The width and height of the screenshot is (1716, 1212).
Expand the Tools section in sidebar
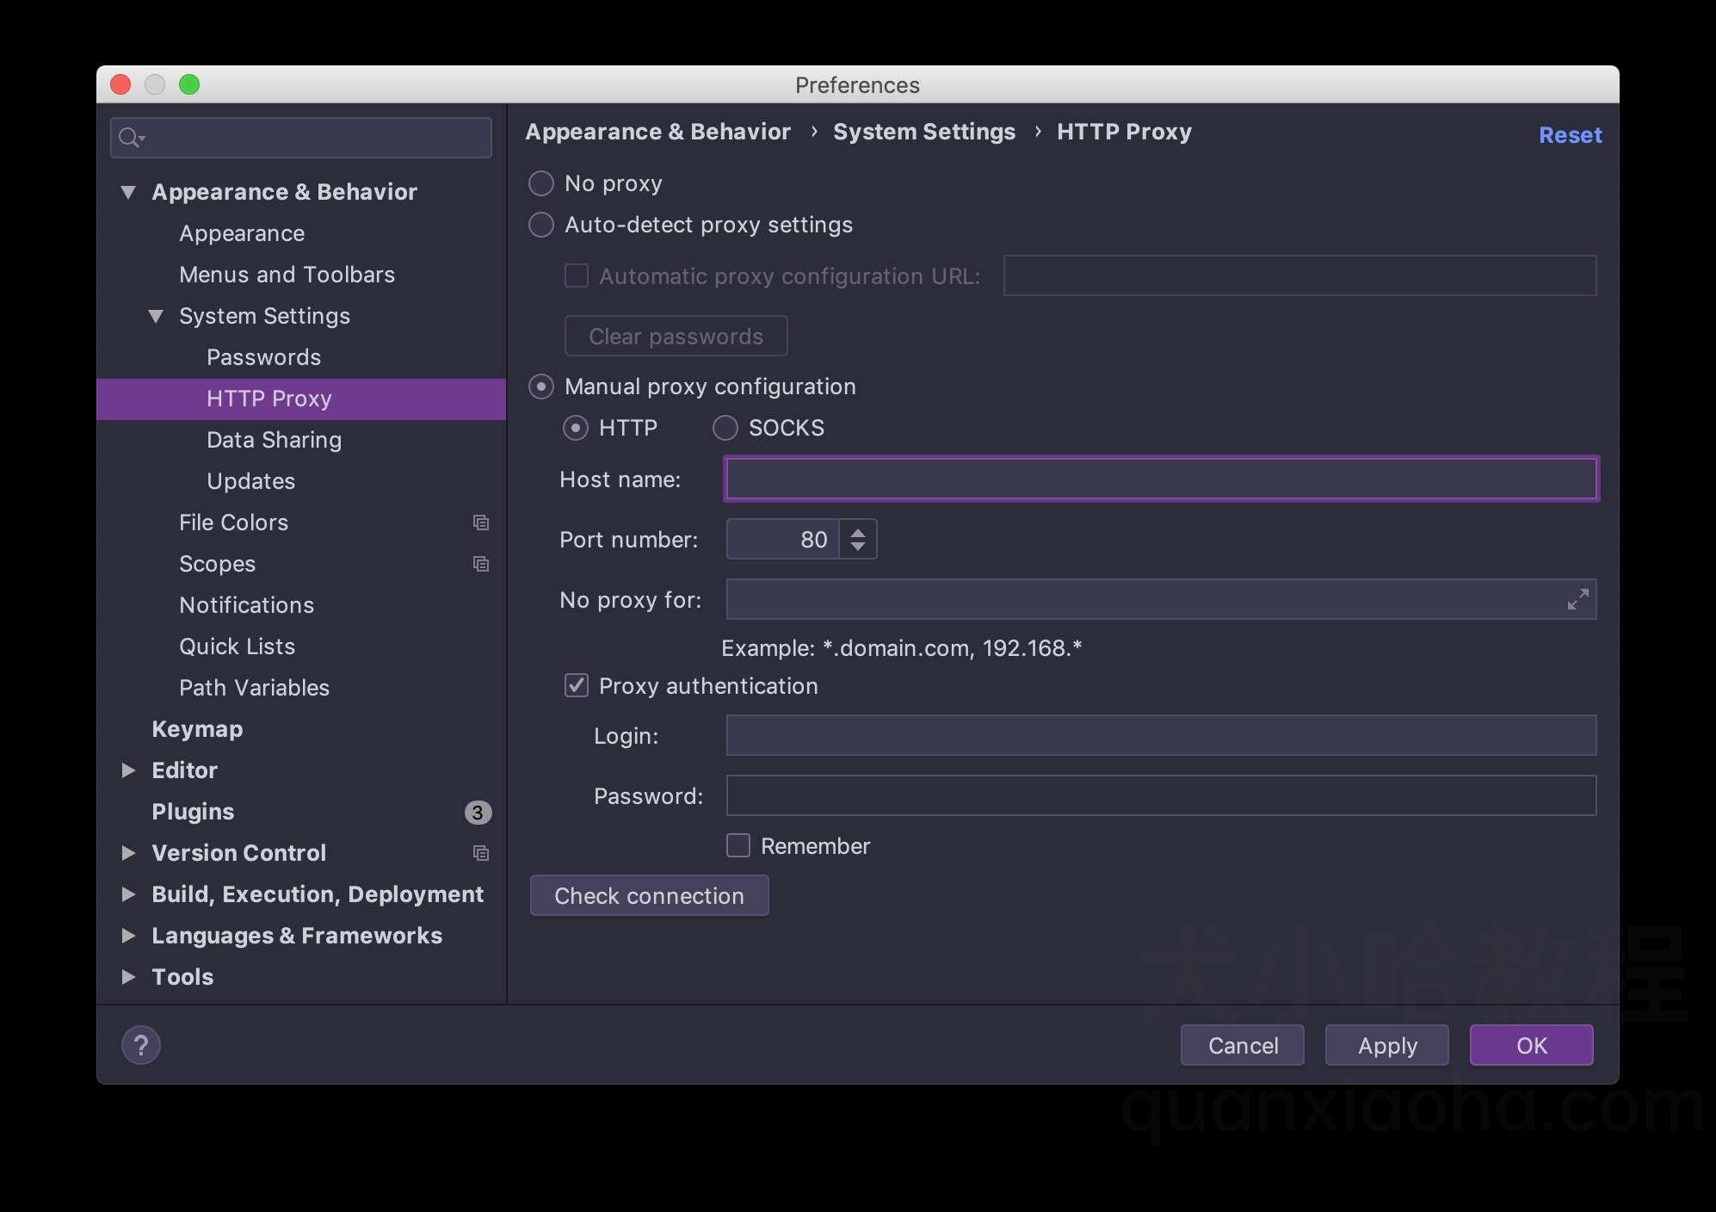tap(127, 976)
